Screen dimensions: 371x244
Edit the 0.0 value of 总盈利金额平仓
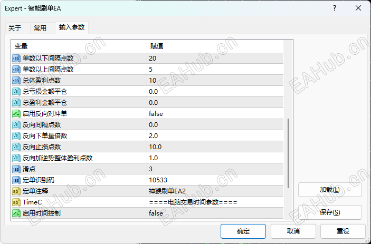point(215,103)
